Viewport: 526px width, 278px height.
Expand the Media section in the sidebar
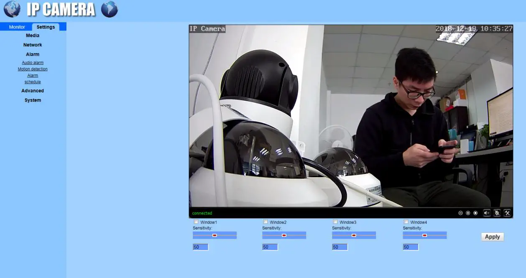(32, 35)
